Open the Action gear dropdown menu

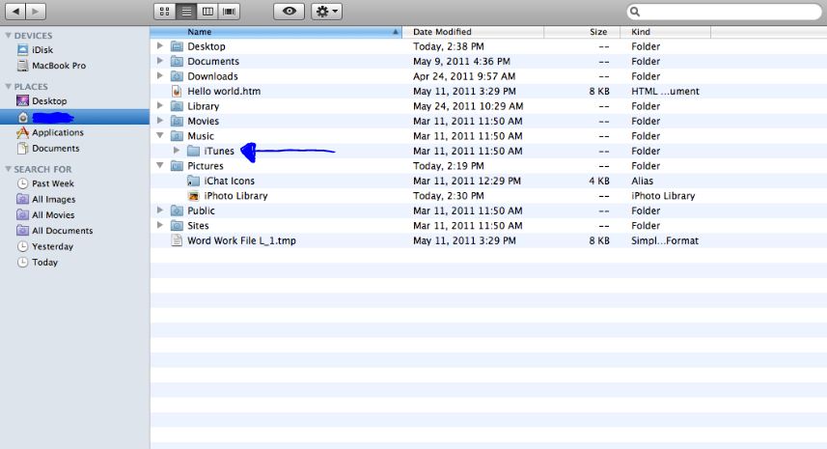pyautogui.click(x=327, y=12)
